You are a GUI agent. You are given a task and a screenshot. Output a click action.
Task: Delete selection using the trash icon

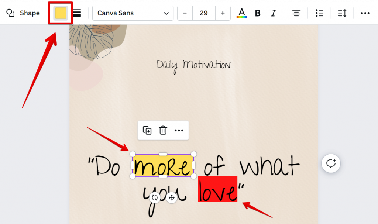point(163,130)
